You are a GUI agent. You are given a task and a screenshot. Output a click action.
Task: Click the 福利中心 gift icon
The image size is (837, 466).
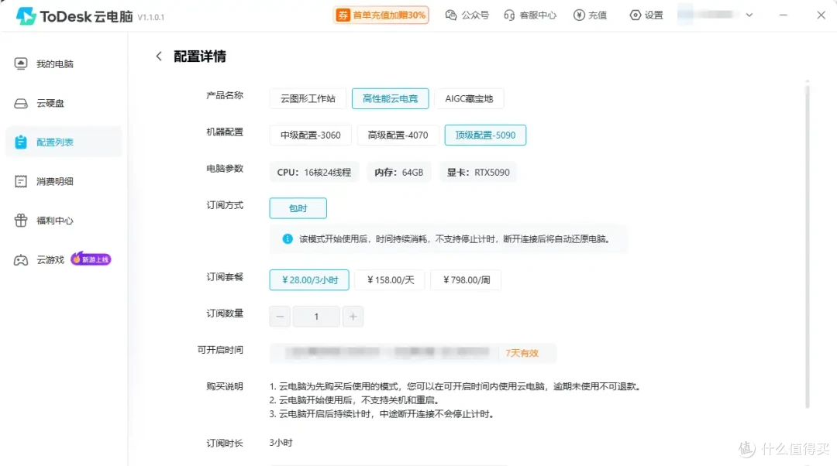(21, 220)
